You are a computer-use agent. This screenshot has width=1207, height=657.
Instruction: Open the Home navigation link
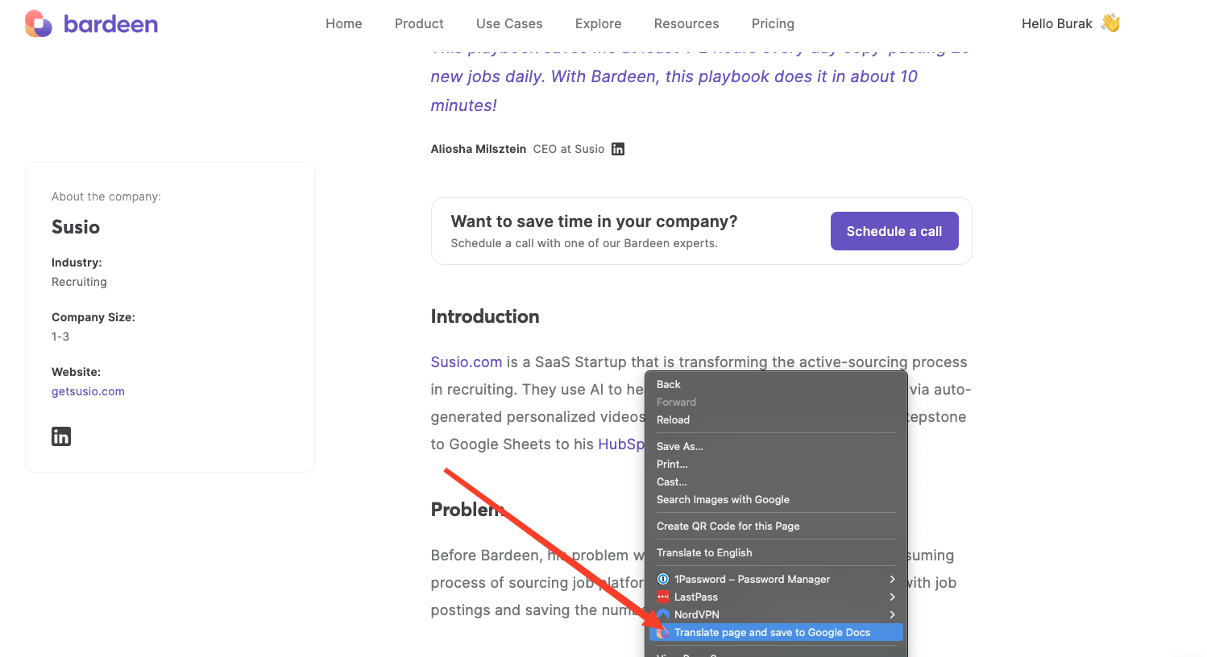pyautogui.click(x=344, y=23)
